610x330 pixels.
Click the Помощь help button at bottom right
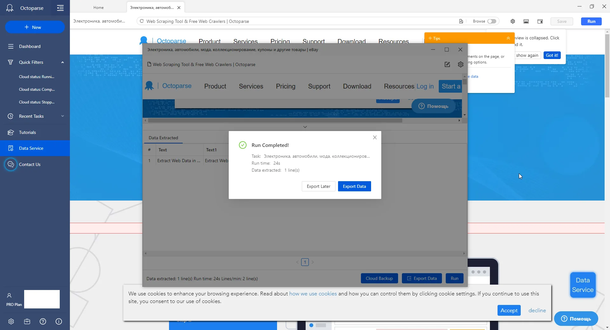576,319
